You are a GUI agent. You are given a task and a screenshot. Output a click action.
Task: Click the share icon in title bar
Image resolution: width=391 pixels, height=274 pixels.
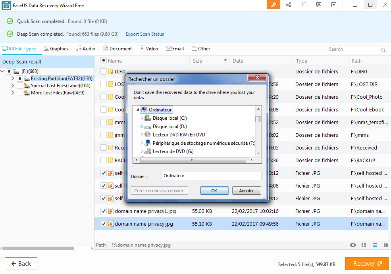289,5
